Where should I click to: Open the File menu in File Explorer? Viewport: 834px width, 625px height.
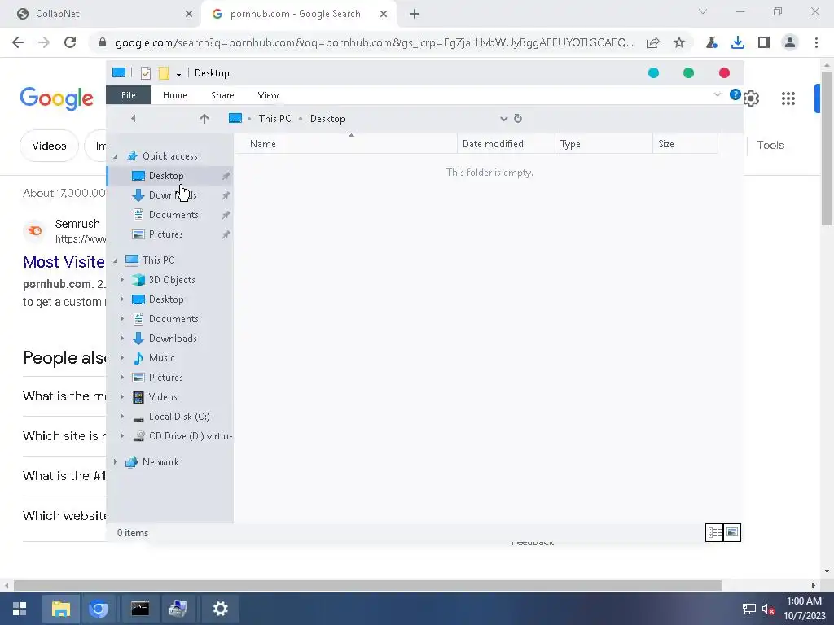[x=129, y=95]
